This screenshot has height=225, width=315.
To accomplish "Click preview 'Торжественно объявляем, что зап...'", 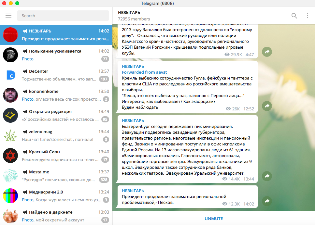I will click(59, 79).
